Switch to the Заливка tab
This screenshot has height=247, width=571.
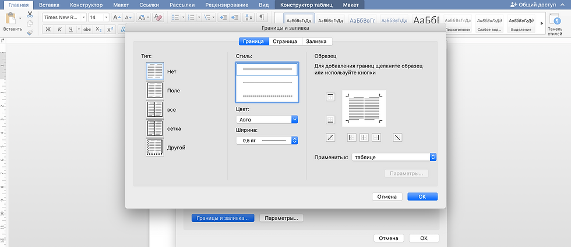click(x=316, y=41)
